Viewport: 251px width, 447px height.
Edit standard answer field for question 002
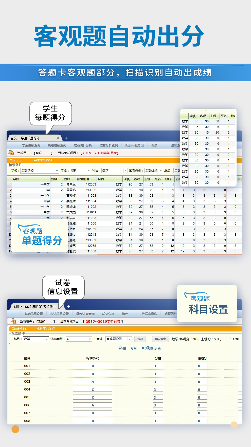tap(93, 374)
